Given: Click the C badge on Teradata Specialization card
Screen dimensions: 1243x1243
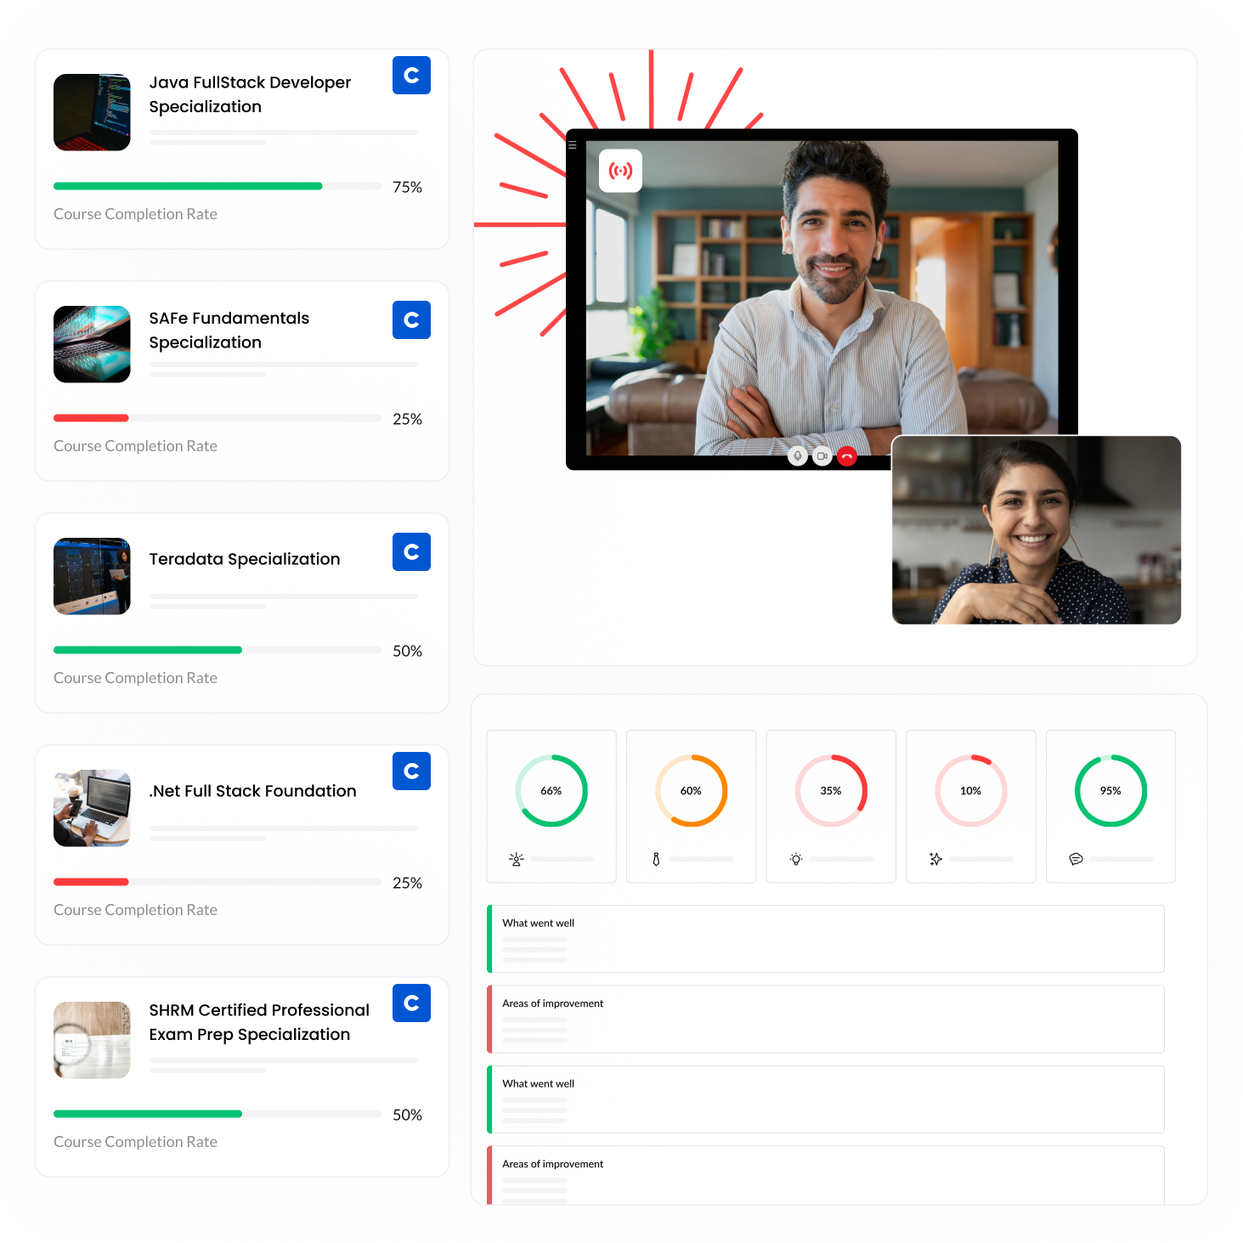Looking at the screenshot, I should tap(411, 551).
